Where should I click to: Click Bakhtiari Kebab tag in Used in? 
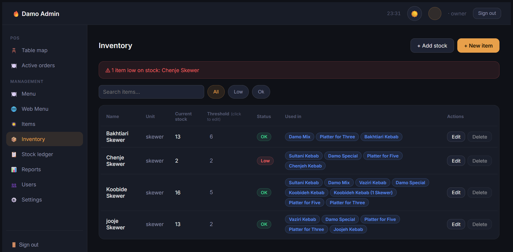pyautogui.click(x=381, y=137)
